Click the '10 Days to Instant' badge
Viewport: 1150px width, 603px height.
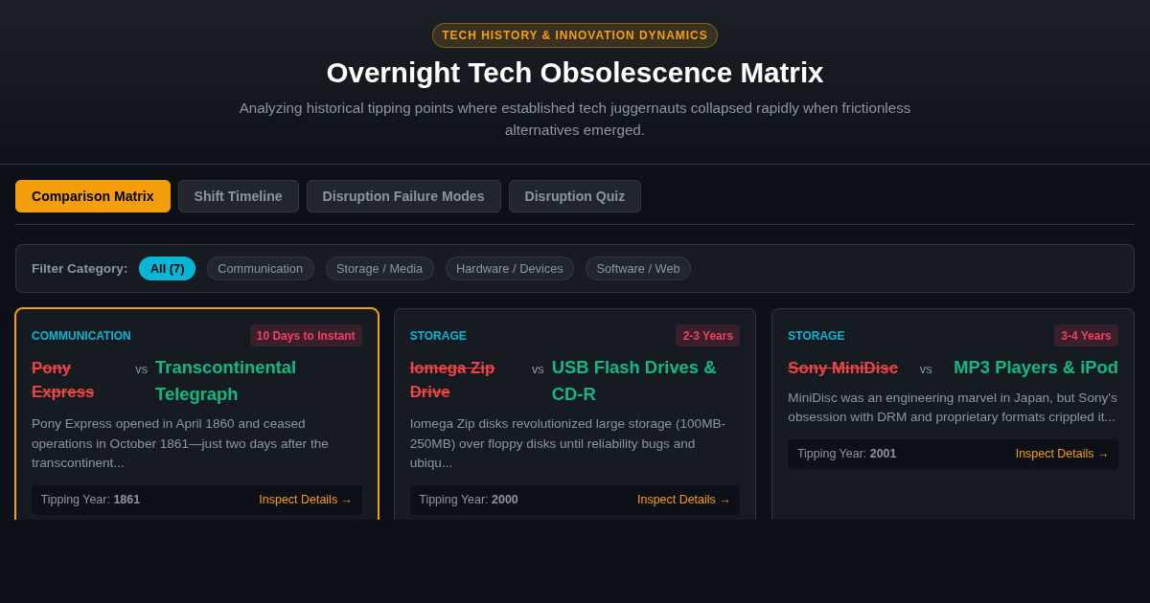pos(306,336)
